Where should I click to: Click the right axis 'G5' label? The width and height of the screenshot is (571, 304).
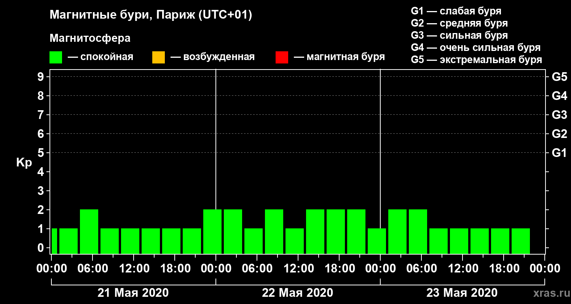(x=559, y=77)
